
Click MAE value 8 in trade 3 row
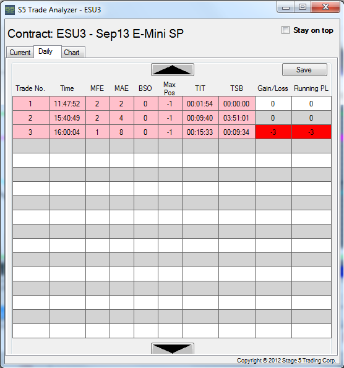tap(122, 132)
